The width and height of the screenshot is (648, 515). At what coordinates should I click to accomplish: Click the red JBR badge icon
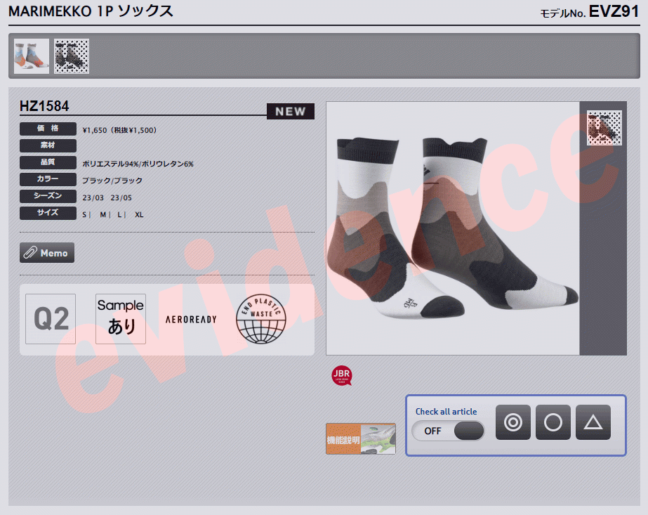point(341,375)
